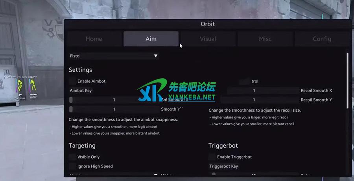This screenshot has height=181, width=354.
Task: Enable Triggerbot checkbox
Action: point(212,157)
